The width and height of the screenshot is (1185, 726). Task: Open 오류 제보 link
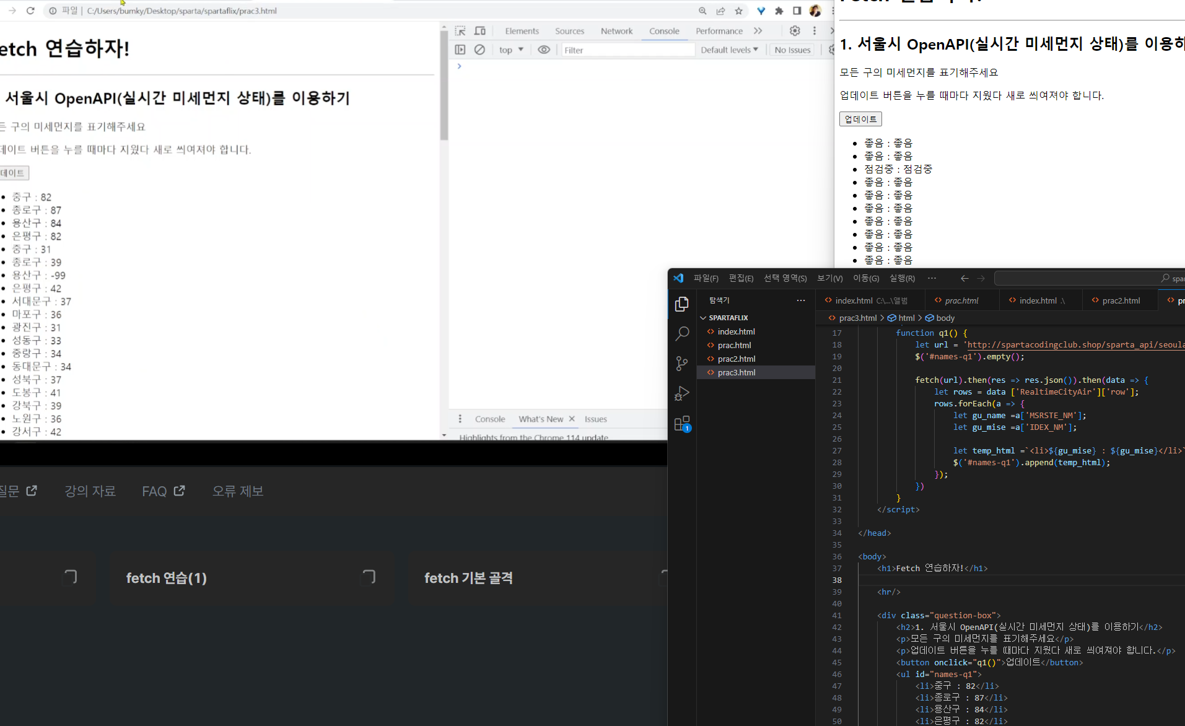[x=238, y=491]
